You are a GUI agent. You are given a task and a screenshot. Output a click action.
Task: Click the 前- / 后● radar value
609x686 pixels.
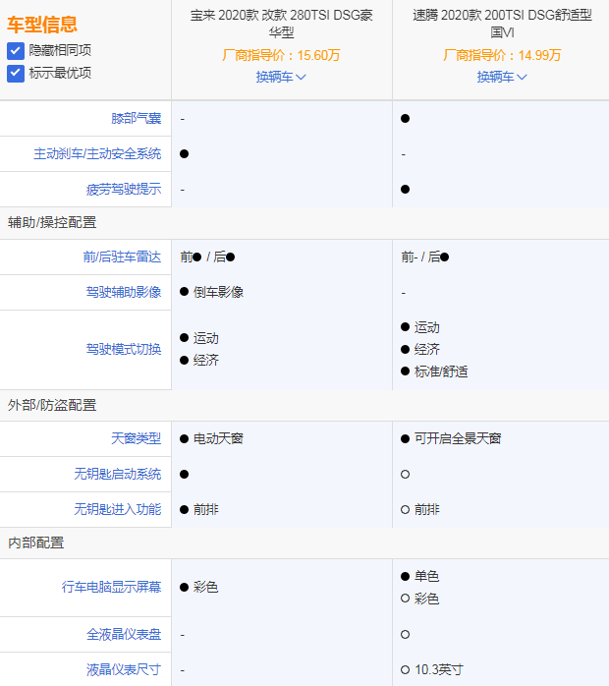click(425, 257)
